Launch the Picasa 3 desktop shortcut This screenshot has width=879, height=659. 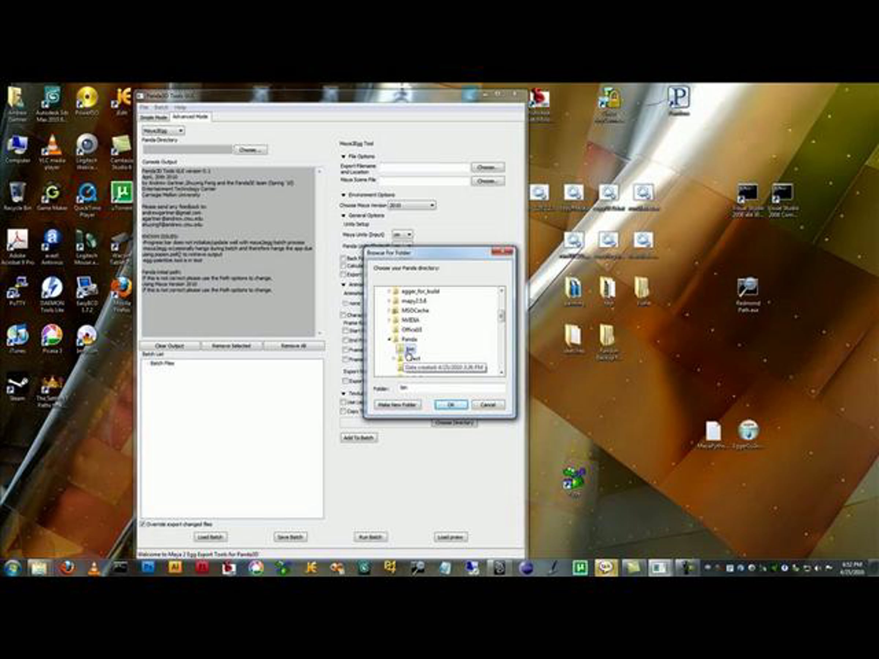coord(52,339)
